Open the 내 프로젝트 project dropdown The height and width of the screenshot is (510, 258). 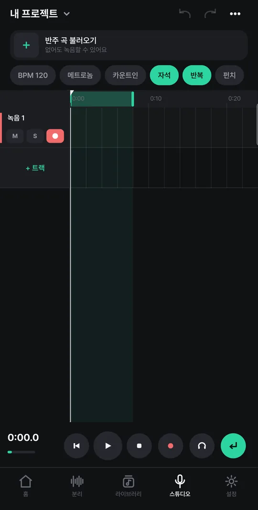coord(40,14)
